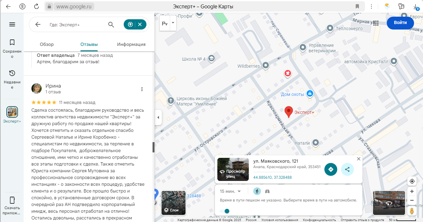The image size is (423, 222).
Task: Toggle the travel time switch
Action: [225, 211]
